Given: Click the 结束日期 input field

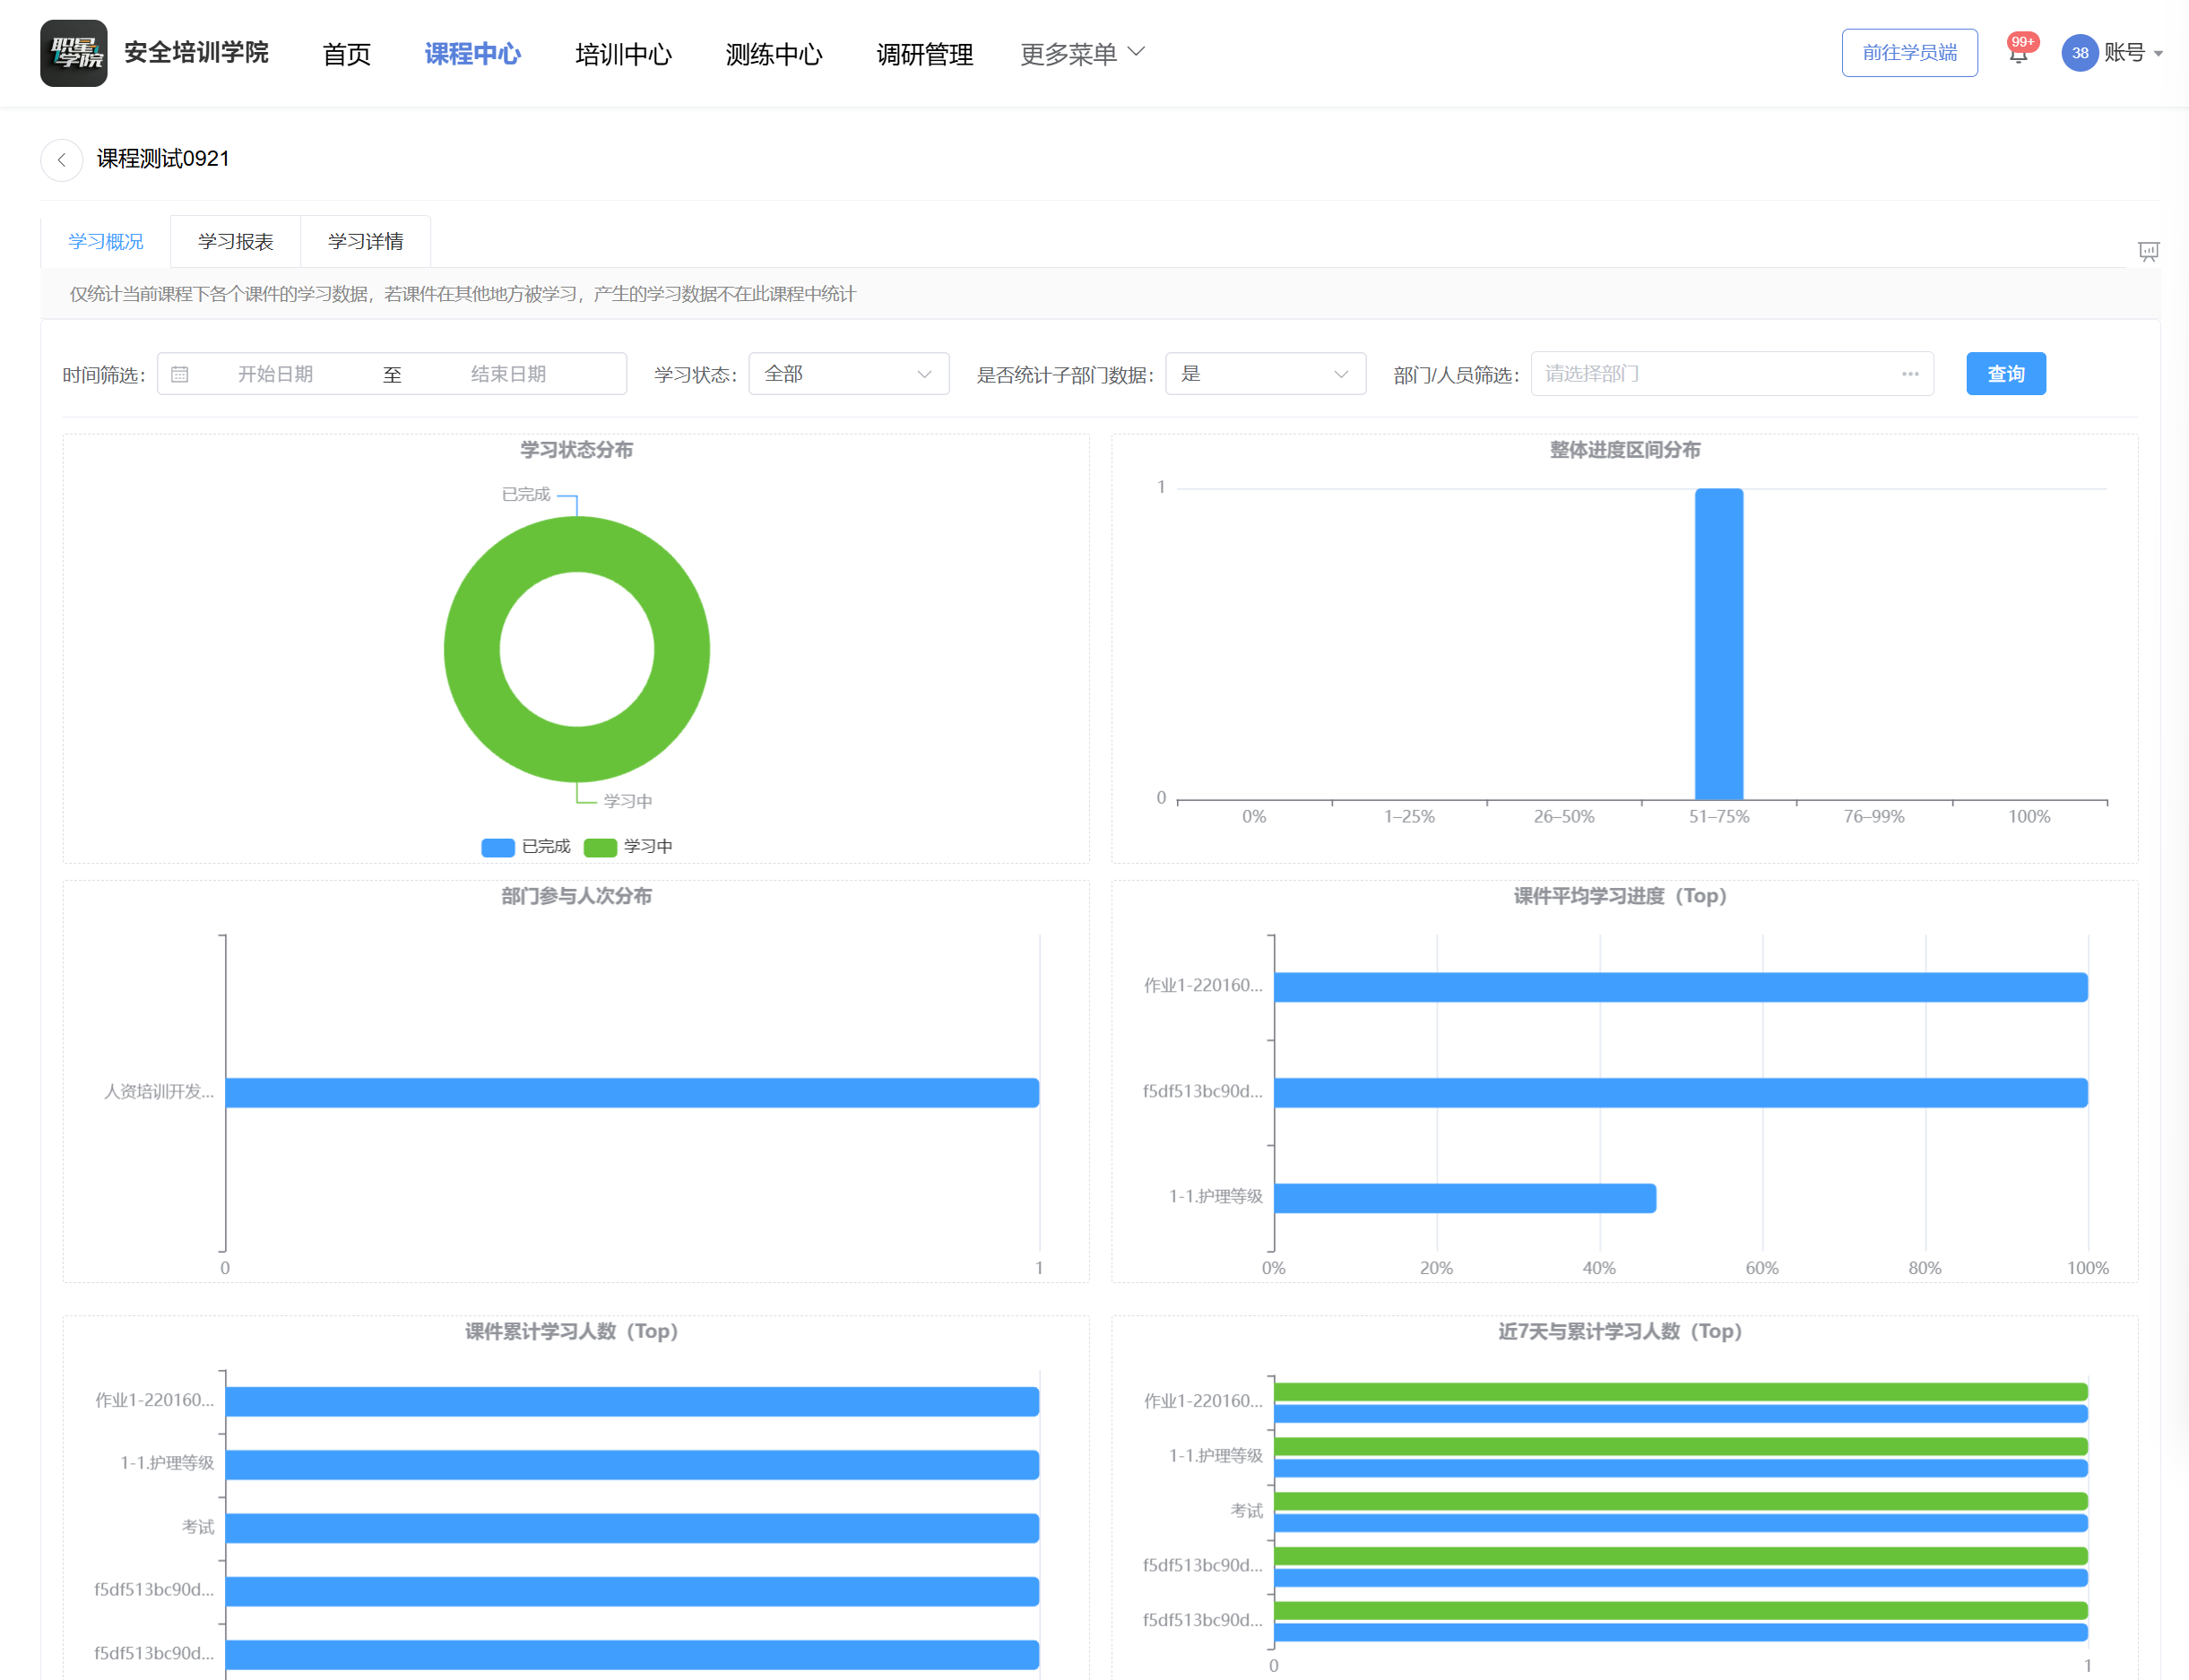Looking at the screenshot, I should (x=509, y=374).
